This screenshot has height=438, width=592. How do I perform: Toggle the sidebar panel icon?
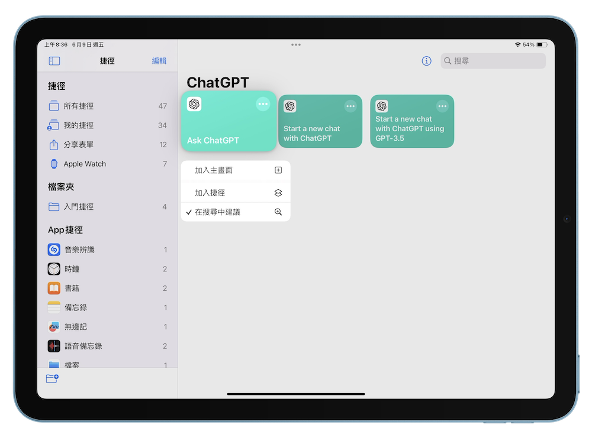(54, 61)
